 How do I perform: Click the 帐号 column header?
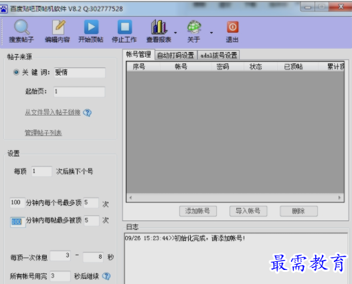pyautogui.click(x=185, y=67)
